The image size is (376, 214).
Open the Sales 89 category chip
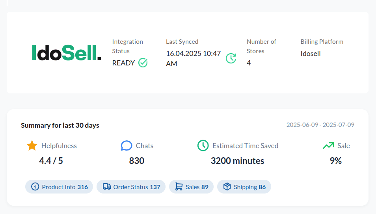(x=192, y=187)
